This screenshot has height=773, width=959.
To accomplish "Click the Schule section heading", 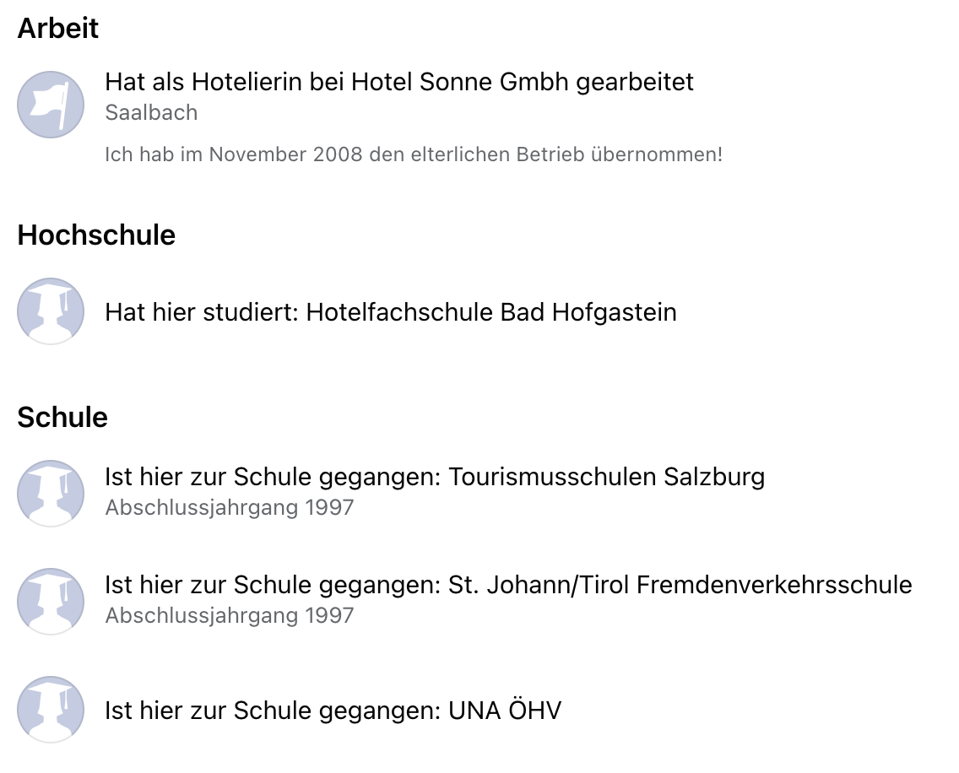I will [62, 417].
